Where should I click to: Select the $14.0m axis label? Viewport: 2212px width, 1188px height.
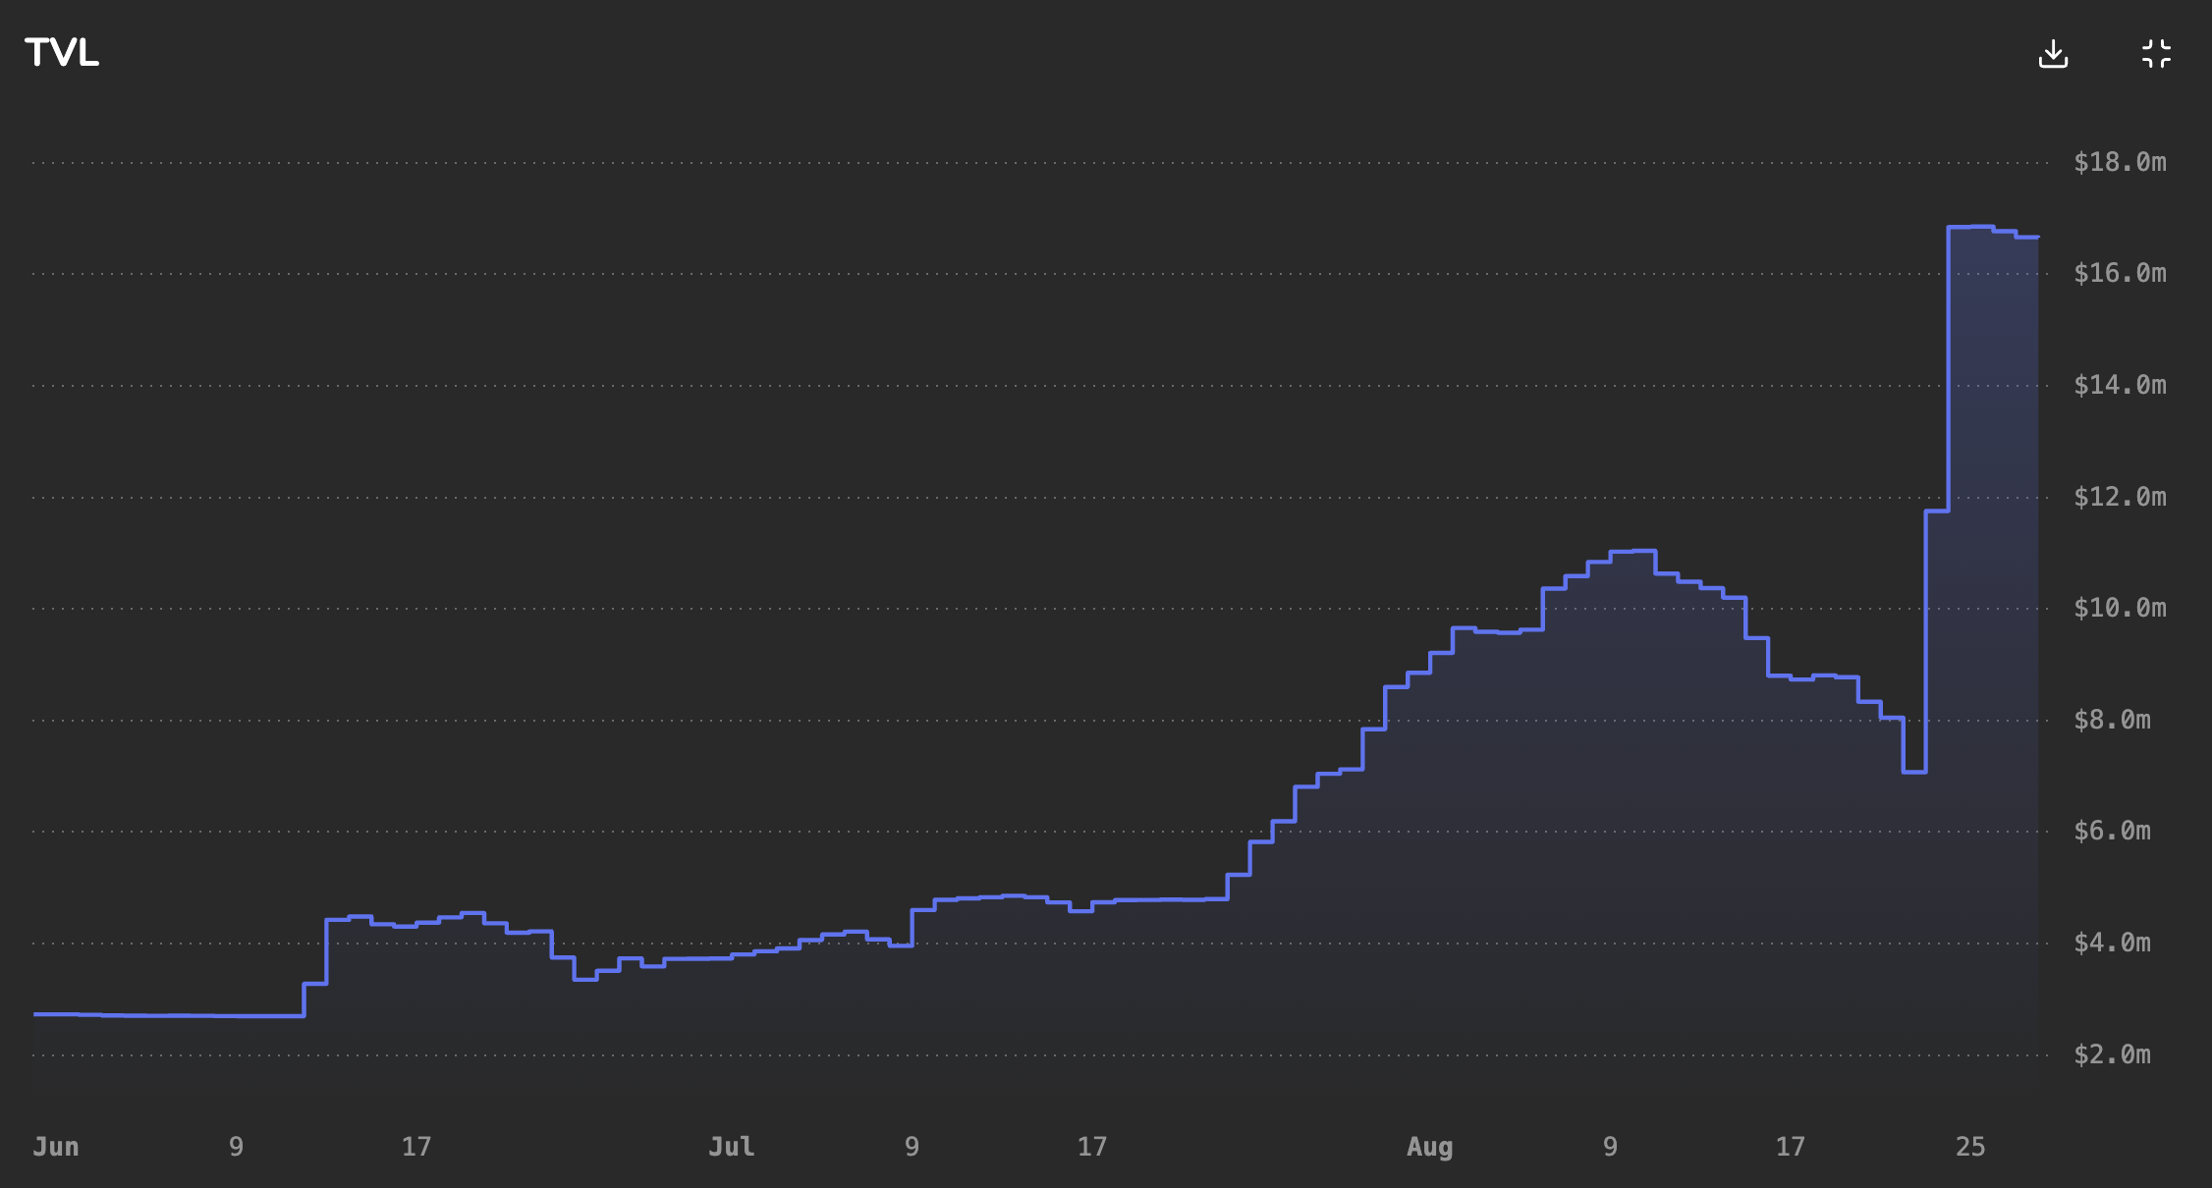pyautogui.click(x=2120, y=385)
